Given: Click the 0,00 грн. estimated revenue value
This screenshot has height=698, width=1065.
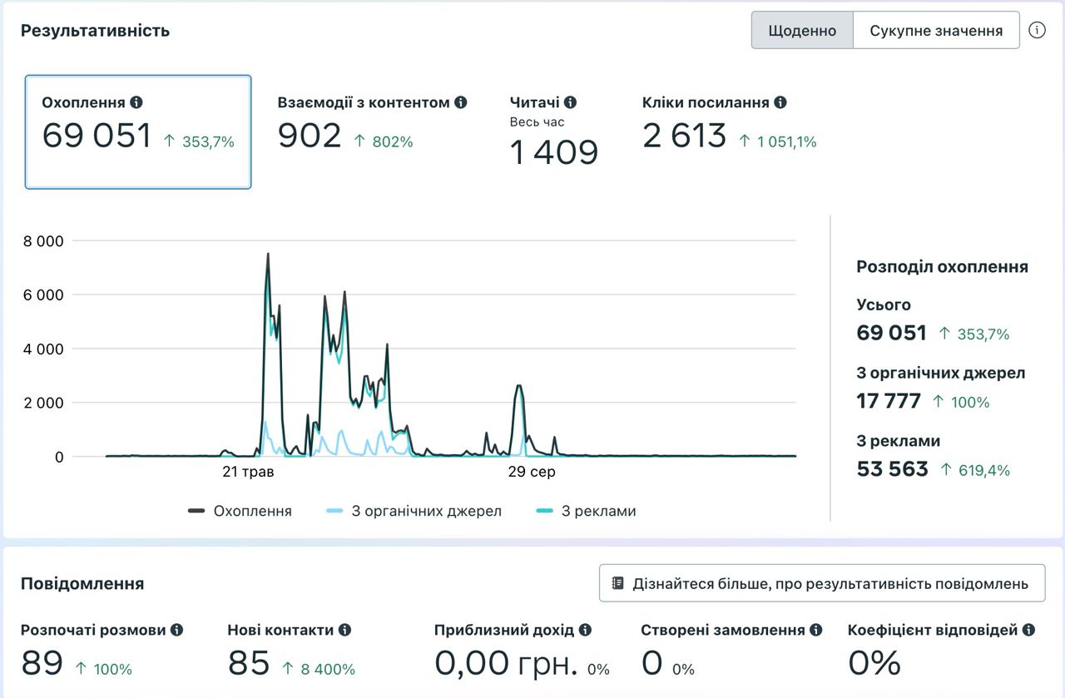Looking at the screenshot, I should 506,663.
